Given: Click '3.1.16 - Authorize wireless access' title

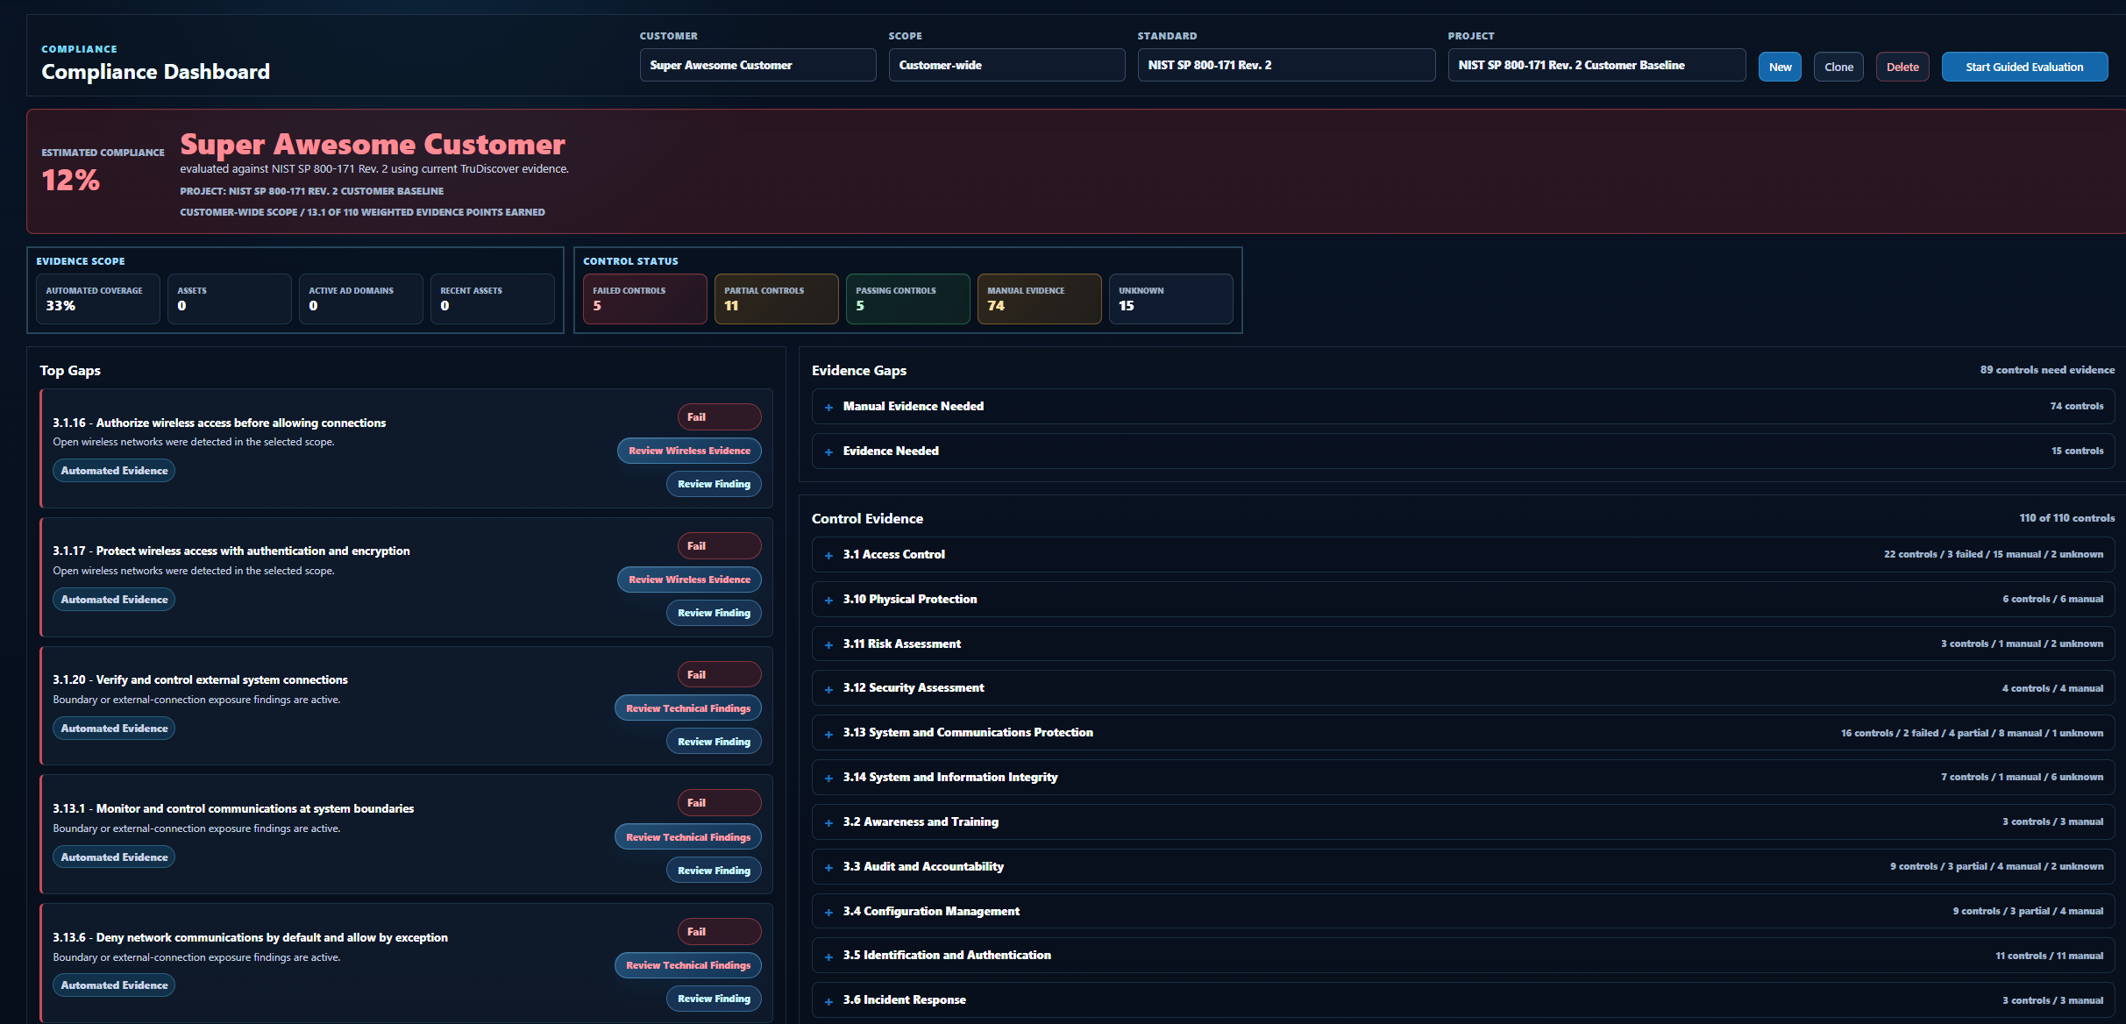Looking at the screenshot, I should click(219, 423).
